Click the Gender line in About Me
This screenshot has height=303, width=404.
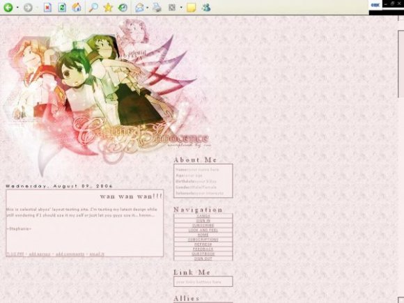(x=196, y=187)
